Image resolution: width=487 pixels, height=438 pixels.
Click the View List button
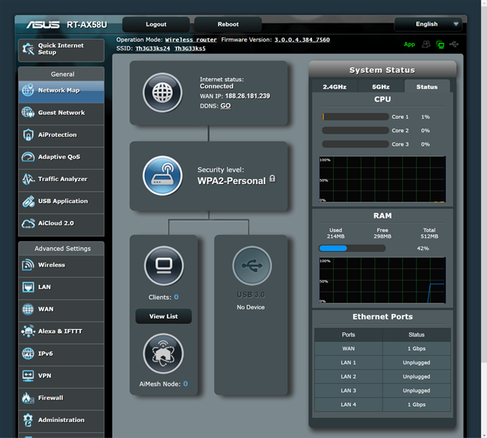pos(163,316)
